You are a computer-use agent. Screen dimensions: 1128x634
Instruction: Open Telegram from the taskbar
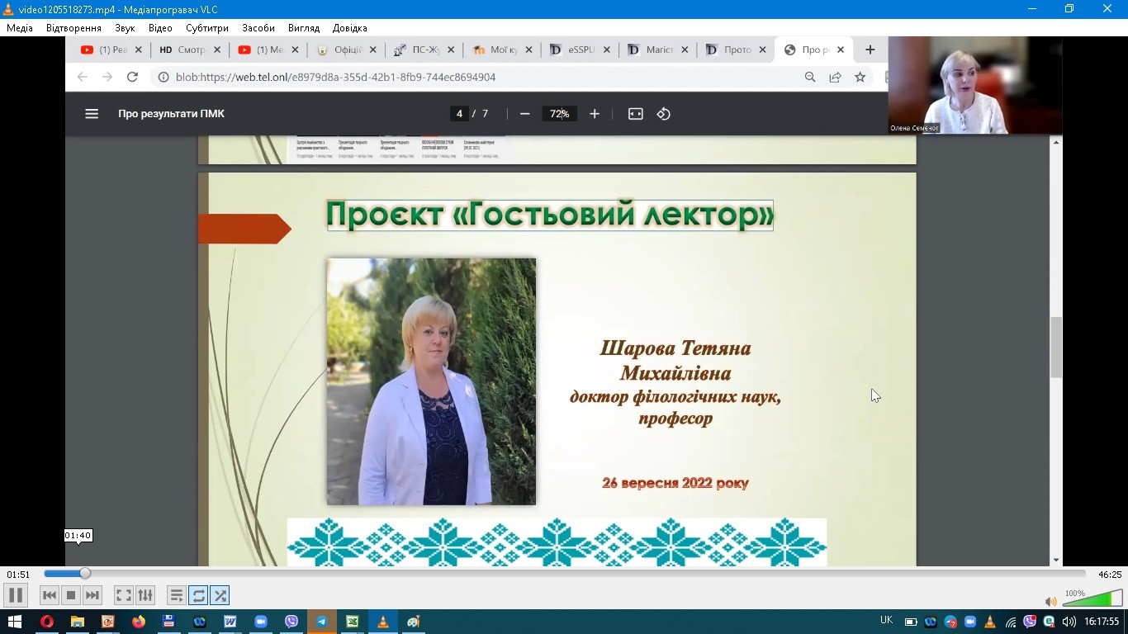321,621
